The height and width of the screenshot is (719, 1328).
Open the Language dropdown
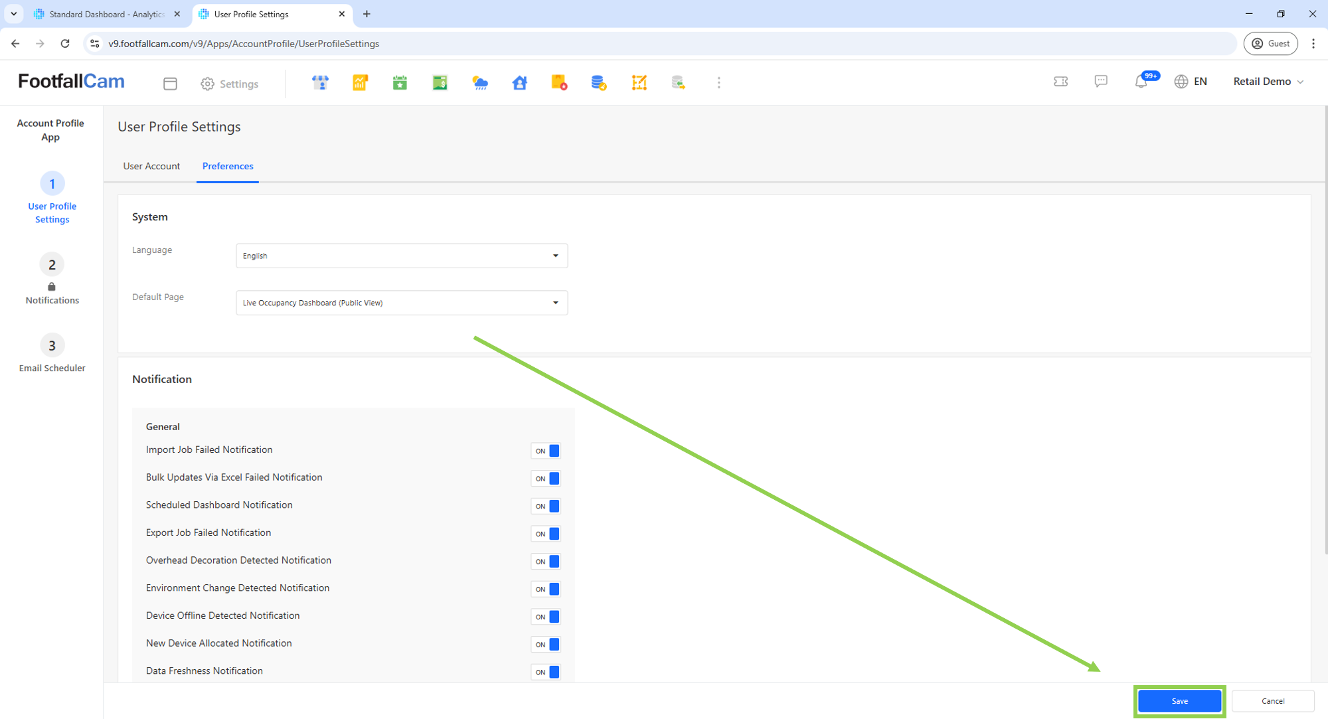click(401, 256)
